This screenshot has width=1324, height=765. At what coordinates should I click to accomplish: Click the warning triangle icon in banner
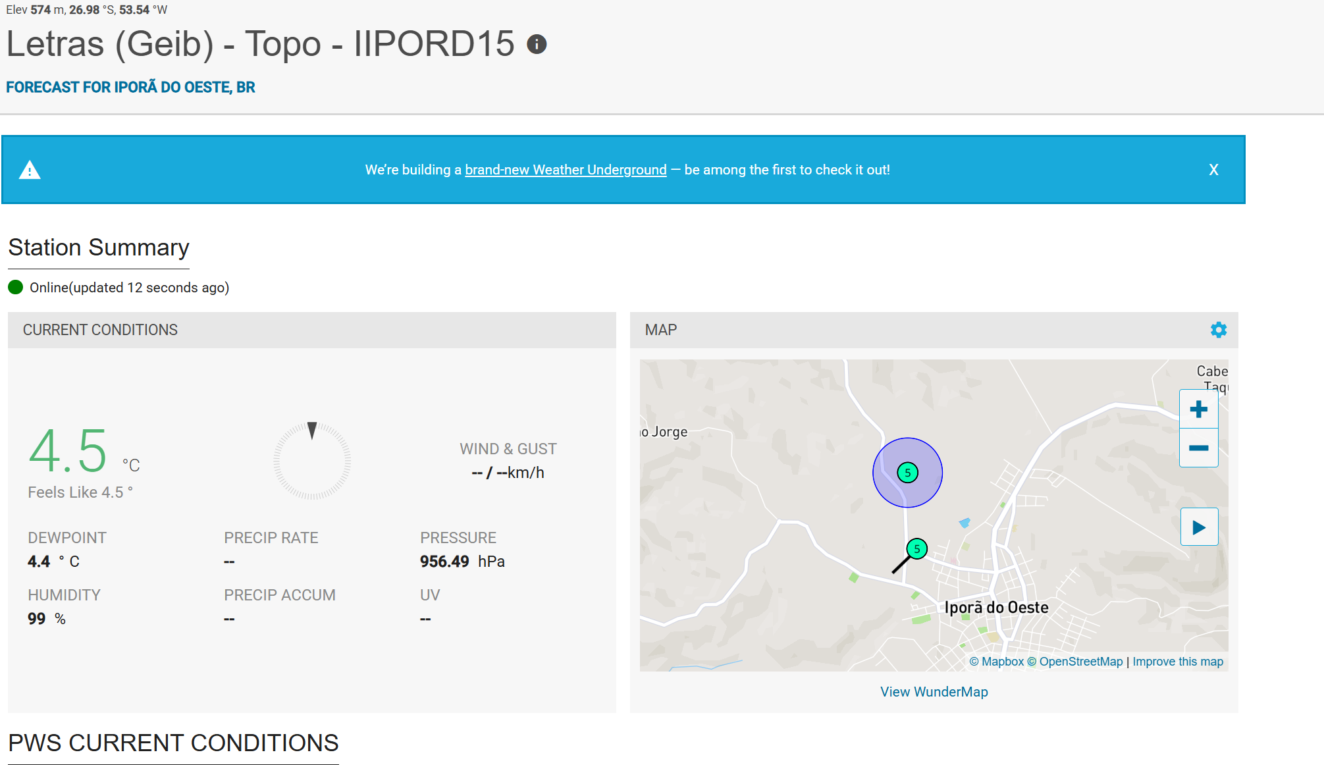point(30,171)
